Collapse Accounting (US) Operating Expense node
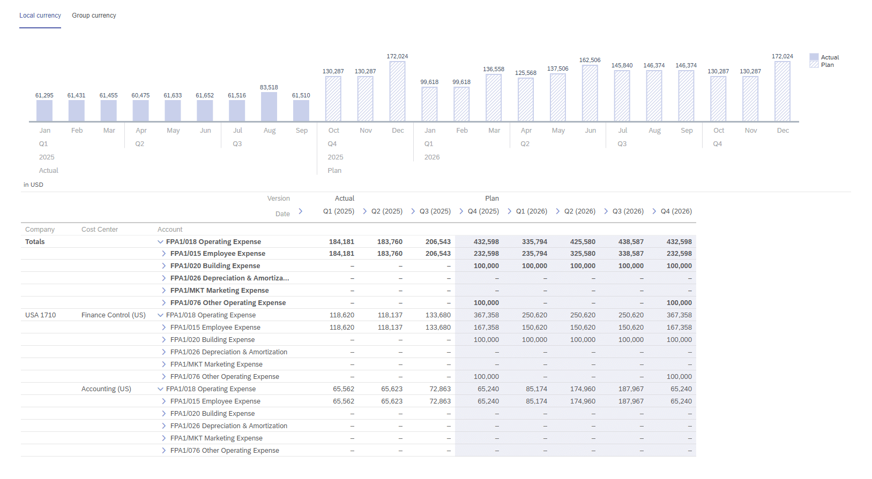Image resolution: width=872 pixels, height=479 pixels. click(x=160, y=389)
